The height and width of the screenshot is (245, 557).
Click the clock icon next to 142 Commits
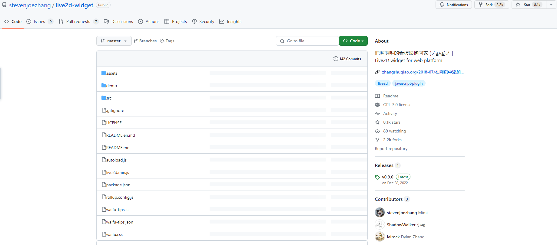[x=336, y=59]
